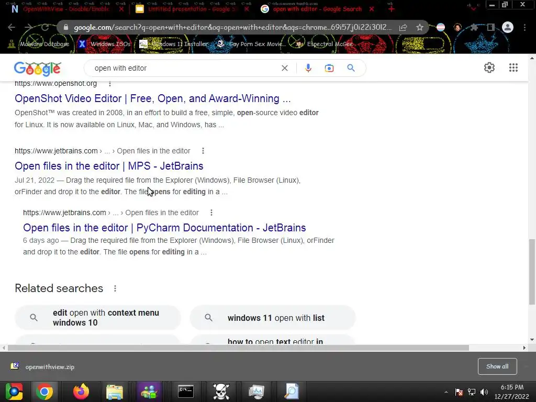The height and width of the screenshot is (402, 536).
Task: Open OpenShot Video Editor result link
Action: [152, 98]
